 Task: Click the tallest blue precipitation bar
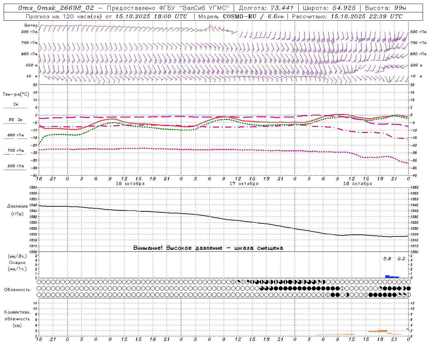click(x=387, y=277)
